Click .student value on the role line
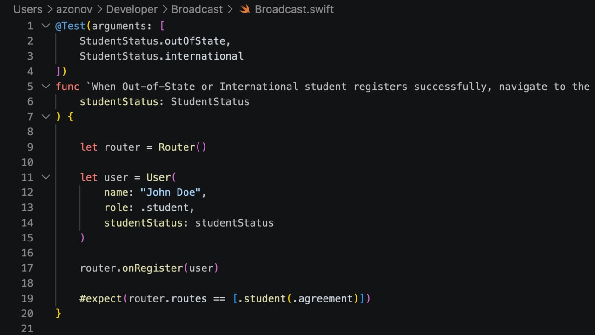 (x=165, y=208)
